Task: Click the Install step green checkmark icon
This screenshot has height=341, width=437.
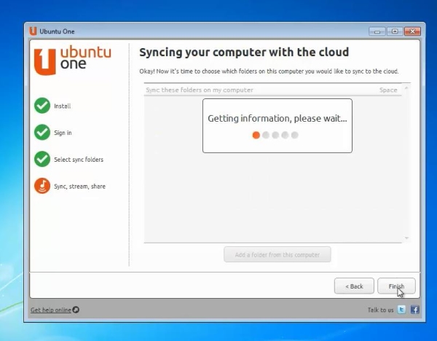Action: [x=42, y=106]
